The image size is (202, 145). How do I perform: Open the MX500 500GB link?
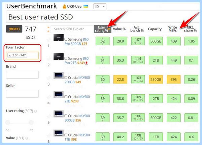[77, 118]
